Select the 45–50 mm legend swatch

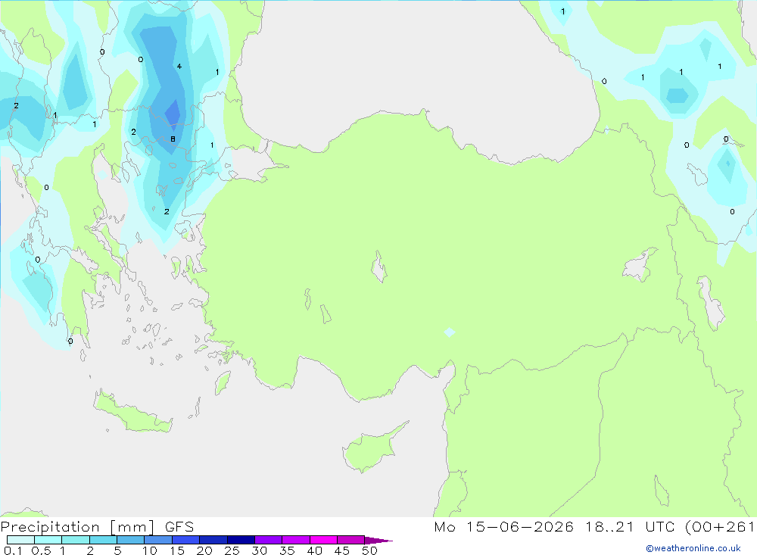click(351, 540)
